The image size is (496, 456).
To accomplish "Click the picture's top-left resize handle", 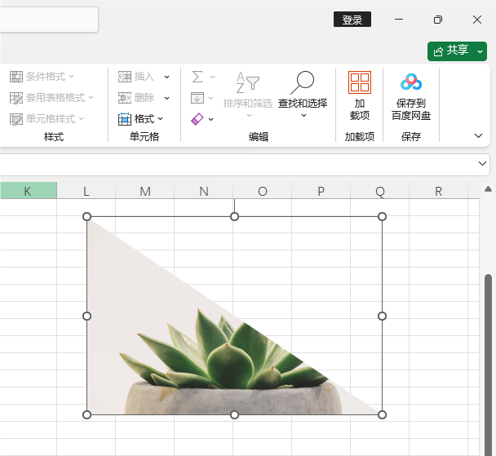I will tap(86, 217).
